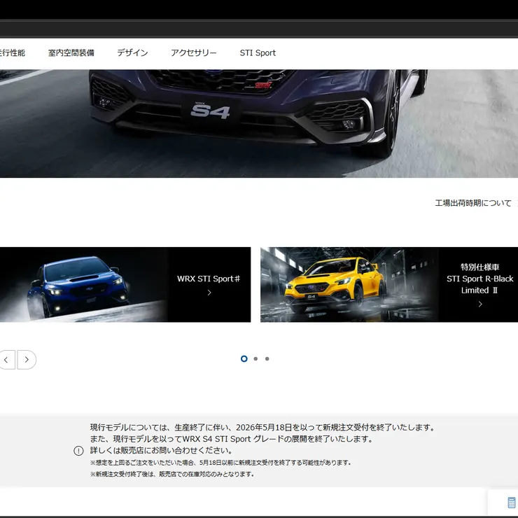The image size is (518, 518).
Task: Go to previous carousel slide
Action: (6, 359)
